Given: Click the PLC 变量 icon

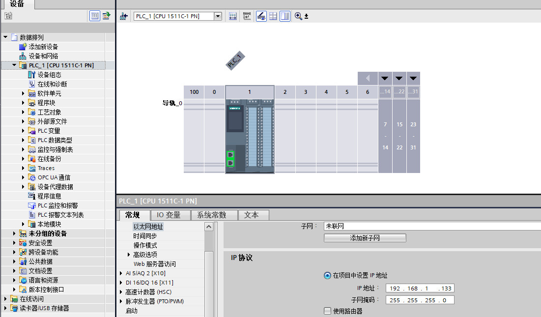Looking at the screenshot, I should tap(32, 131).
